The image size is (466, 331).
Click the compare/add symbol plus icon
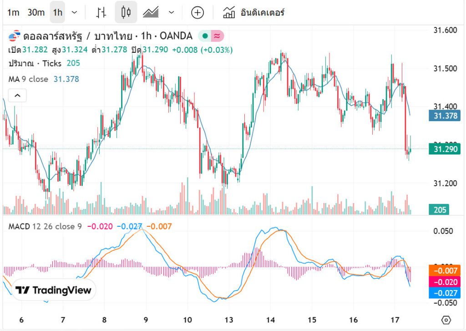point(197,12)
